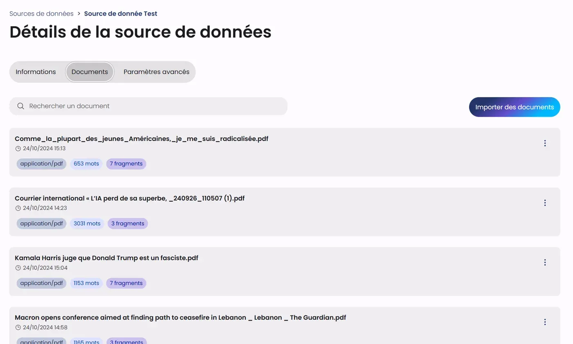This screenshot has width=573, height=344.
Task: Click clock icon beside 24/10/2024 15:04
Action: click(18, 268)
